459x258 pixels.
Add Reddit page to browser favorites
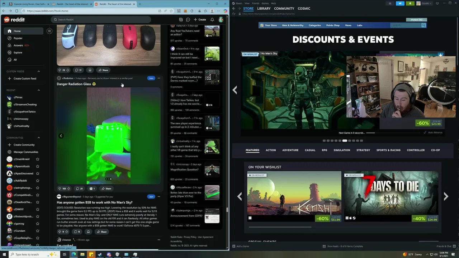point(171,11)
